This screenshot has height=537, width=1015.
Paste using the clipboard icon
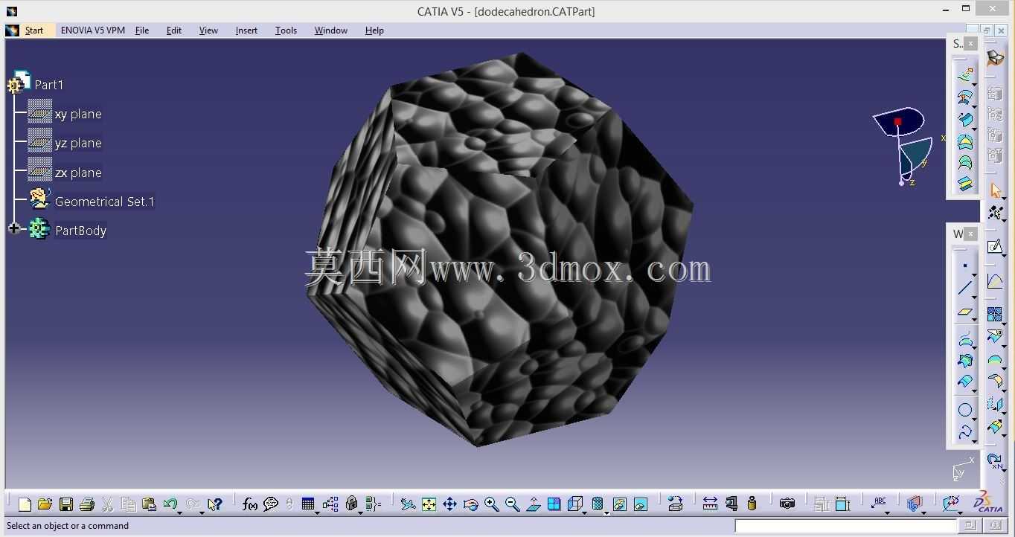(x=148, y=504)
